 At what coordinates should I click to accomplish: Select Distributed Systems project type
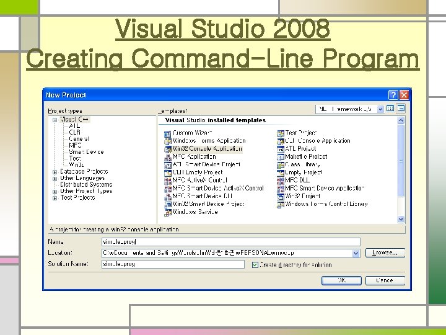pyautogui.click(x=86, y=185)
